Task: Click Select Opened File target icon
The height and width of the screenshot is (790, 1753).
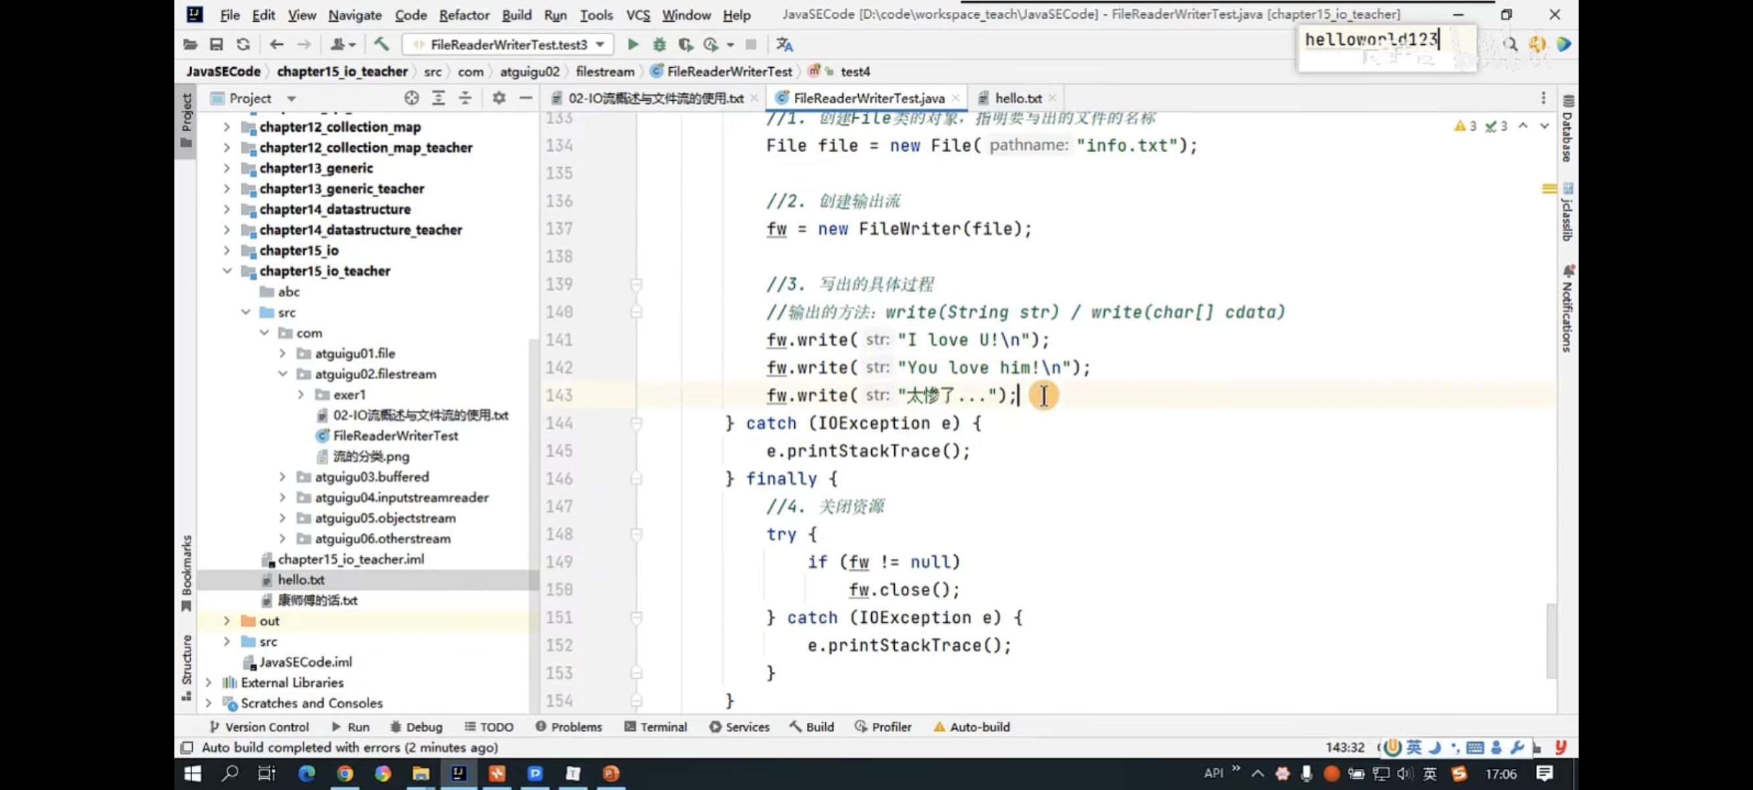Action: click(x=411, y=98)
